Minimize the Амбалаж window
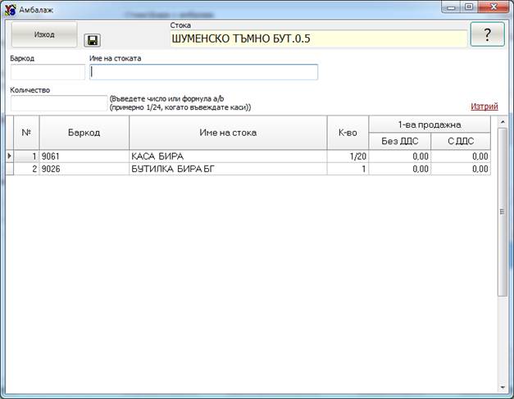514x399 pixels. [x=451, y=7]
